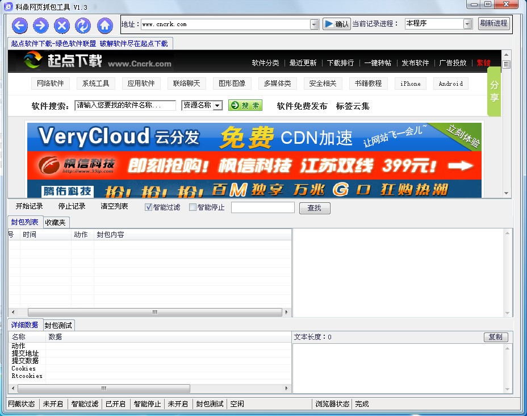The width and height of the screenshot is (527, 416).
Task: Click the back navigation arrow icon
Action: tap(19, 24)
